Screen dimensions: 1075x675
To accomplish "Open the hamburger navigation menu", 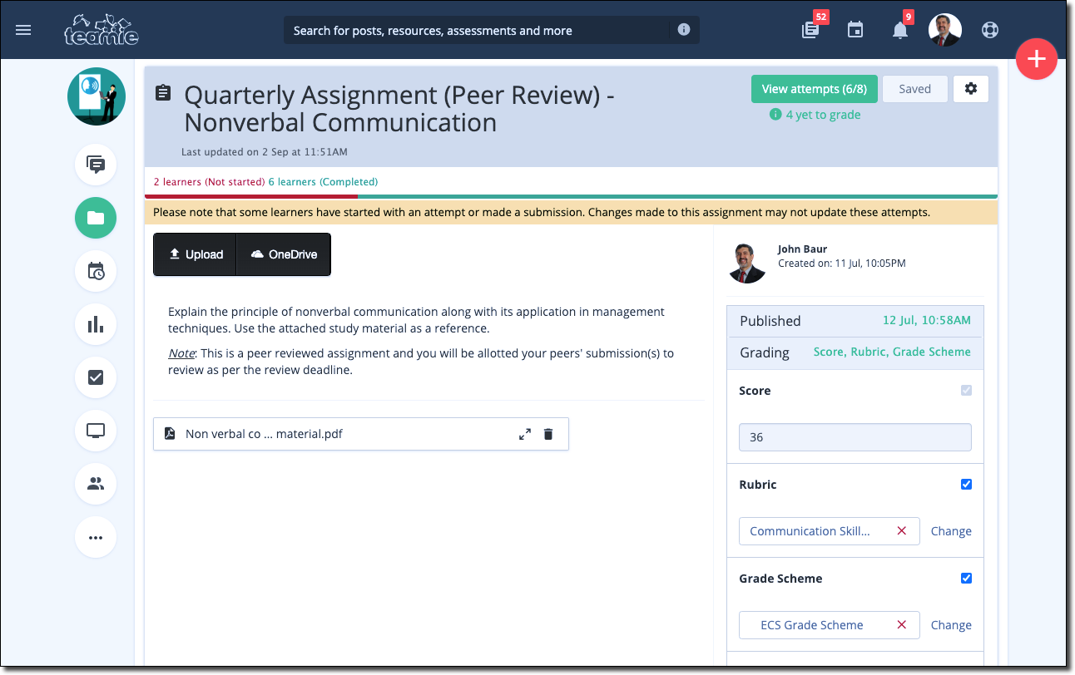I will 23,30.
